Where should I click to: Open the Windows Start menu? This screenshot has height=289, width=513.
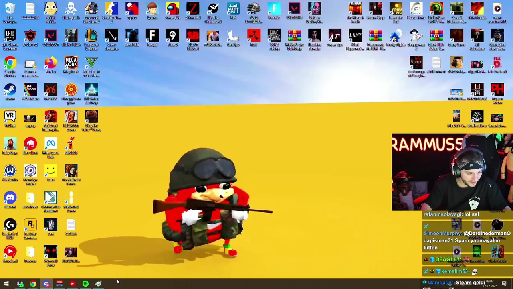[x=6, y=284]
